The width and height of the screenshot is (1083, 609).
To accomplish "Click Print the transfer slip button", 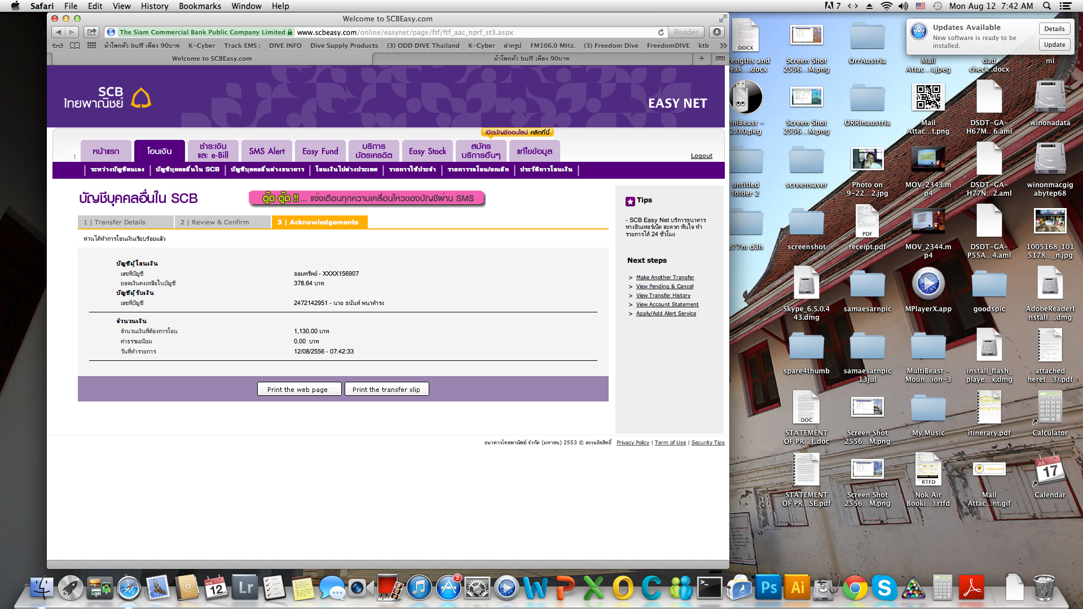I will [x=386, y=390].
